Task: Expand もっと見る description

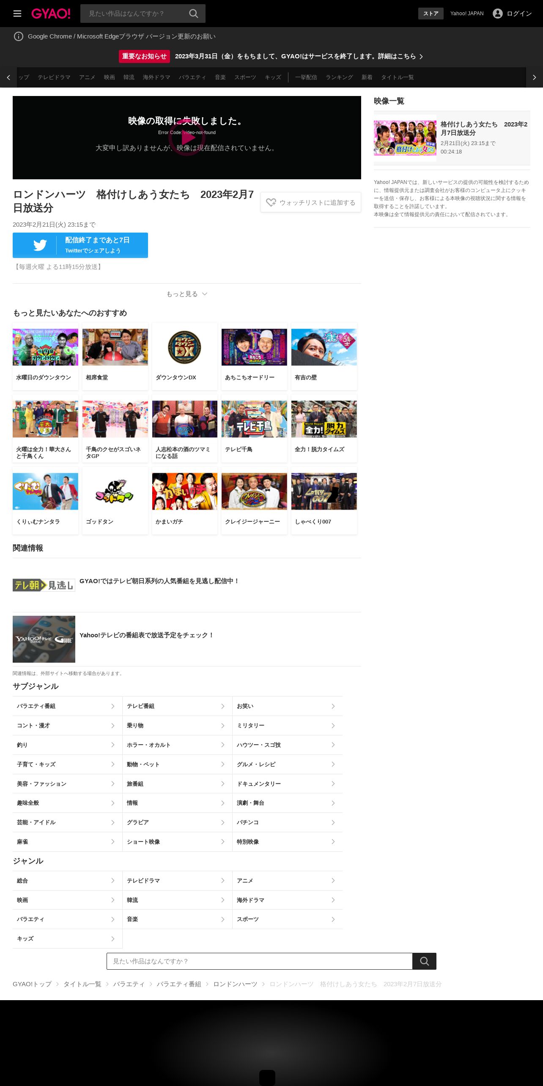Action: pos(186,294)
